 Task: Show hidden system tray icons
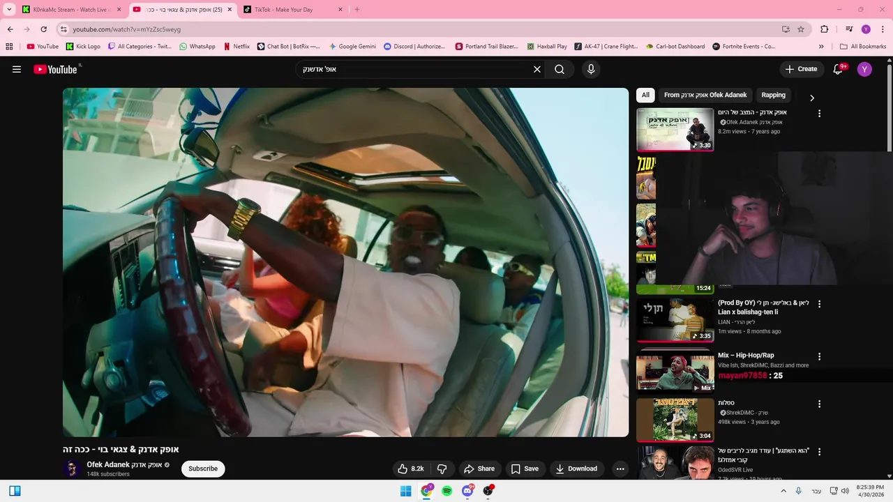pyautogui.click(x=783, y=491)
